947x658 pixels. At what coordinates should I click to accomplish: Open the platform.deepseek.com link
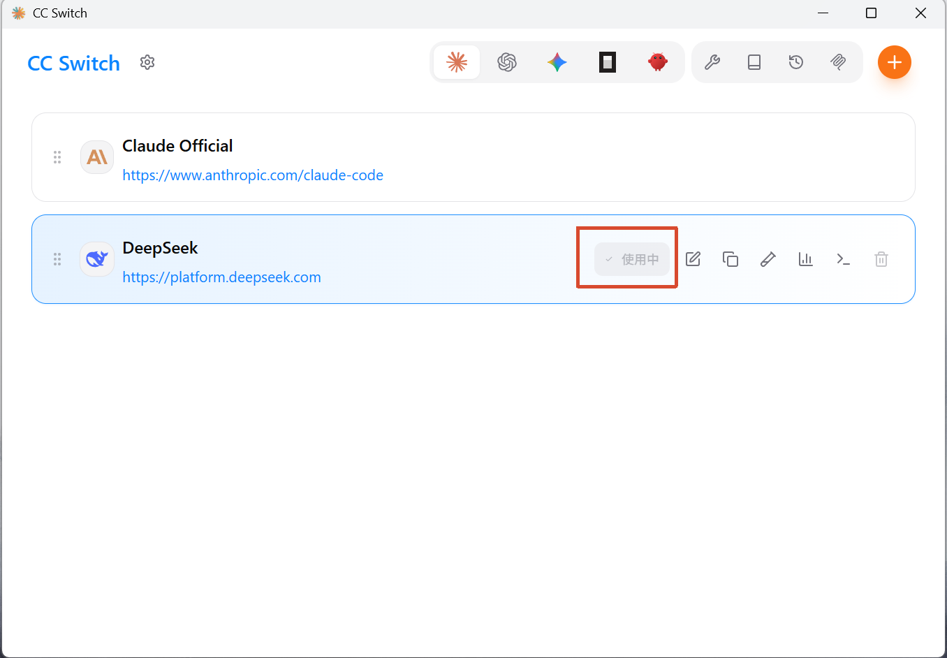[x=221, y=277]
